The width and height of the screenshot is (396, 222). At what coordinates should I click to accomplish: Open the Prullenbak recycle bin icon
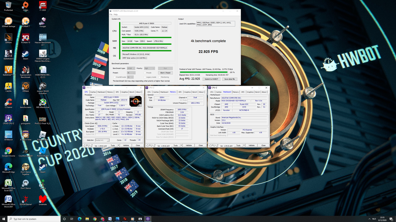8,6
